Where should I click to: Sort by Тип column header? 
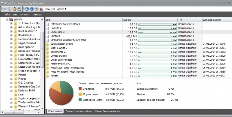pyautogui.click(x=190, y=20)
